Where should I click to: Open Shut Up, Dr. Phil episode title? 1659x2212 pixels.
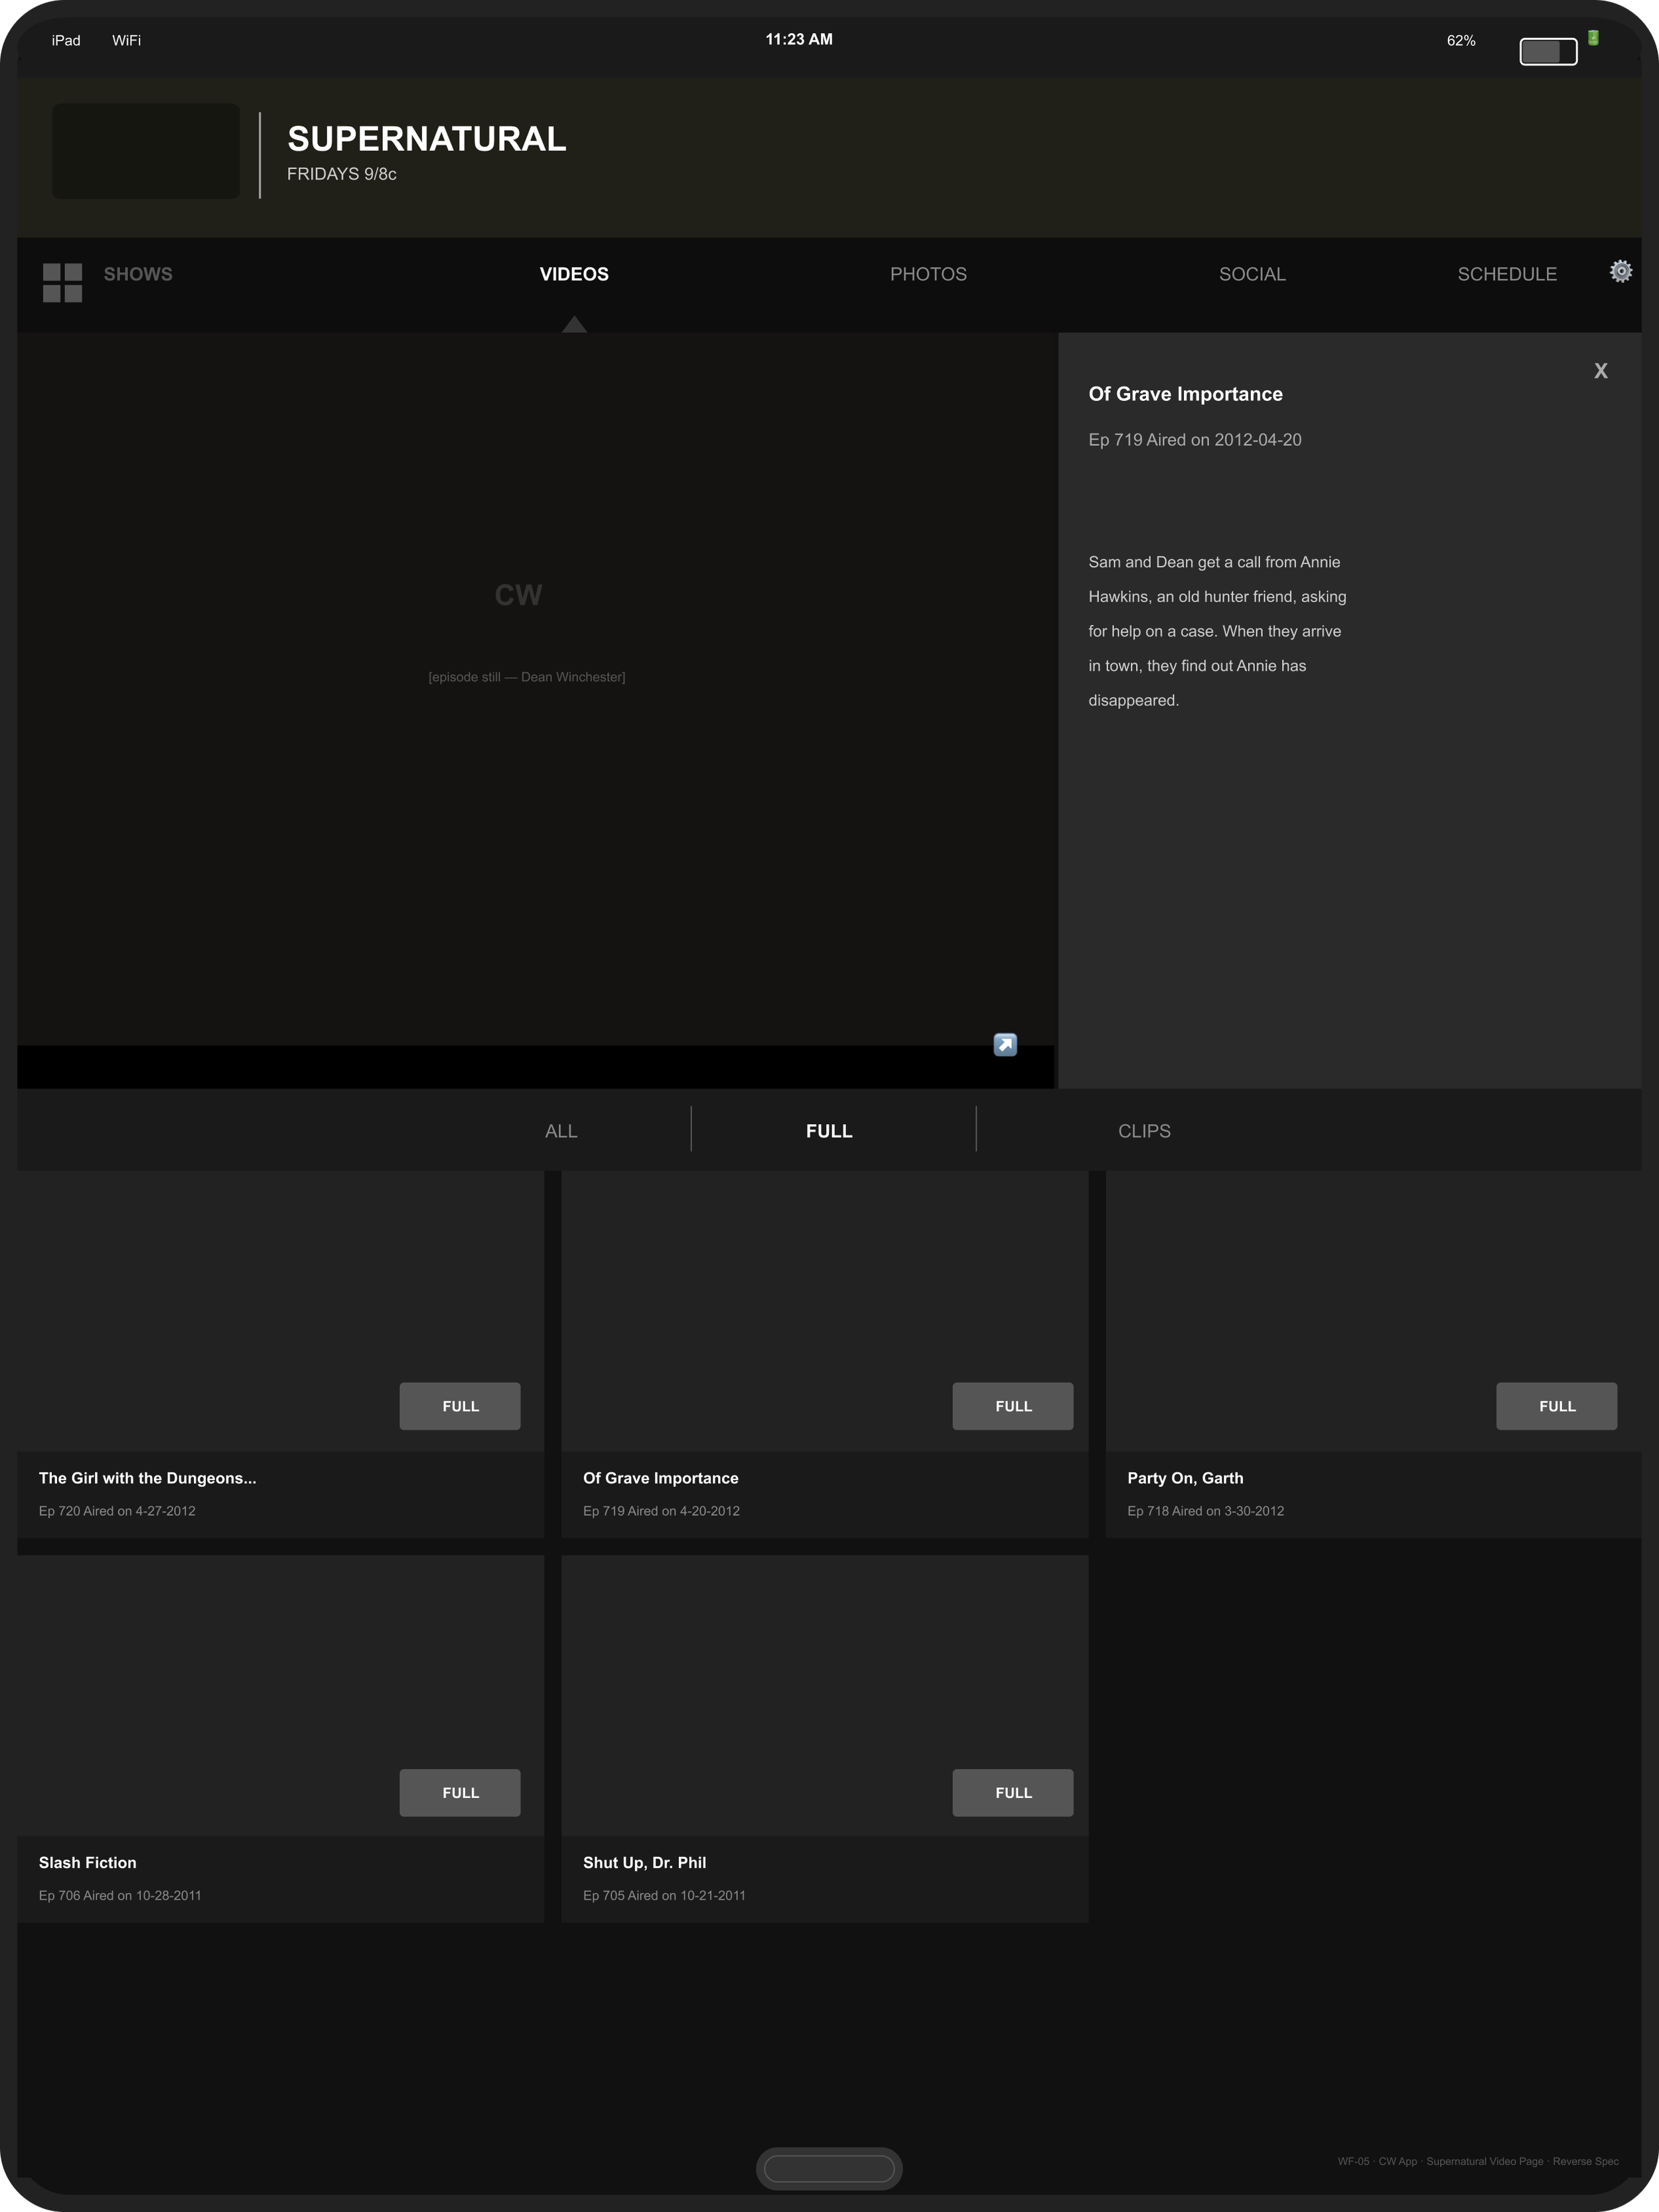[x=644, y=1862]
